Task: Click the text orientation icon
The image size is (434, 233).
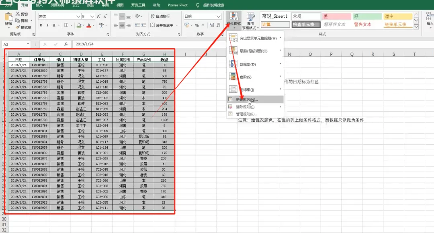Action: 137,16
